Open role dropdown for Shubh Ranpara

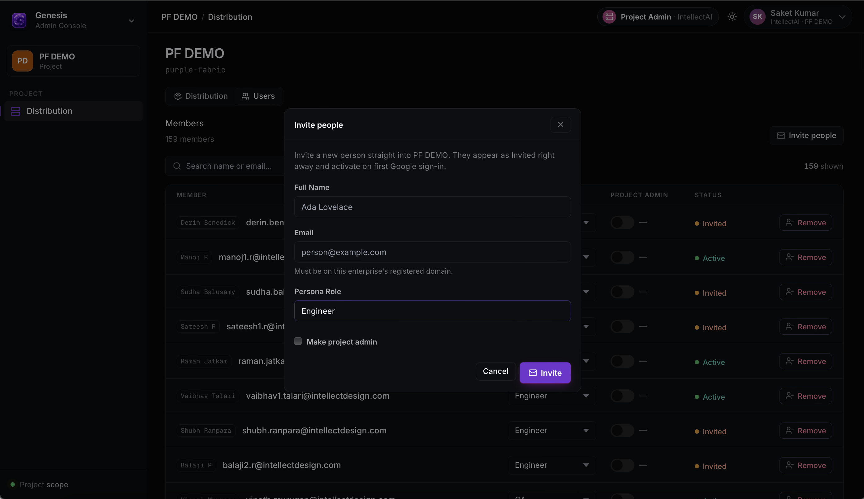coord(551,431)
